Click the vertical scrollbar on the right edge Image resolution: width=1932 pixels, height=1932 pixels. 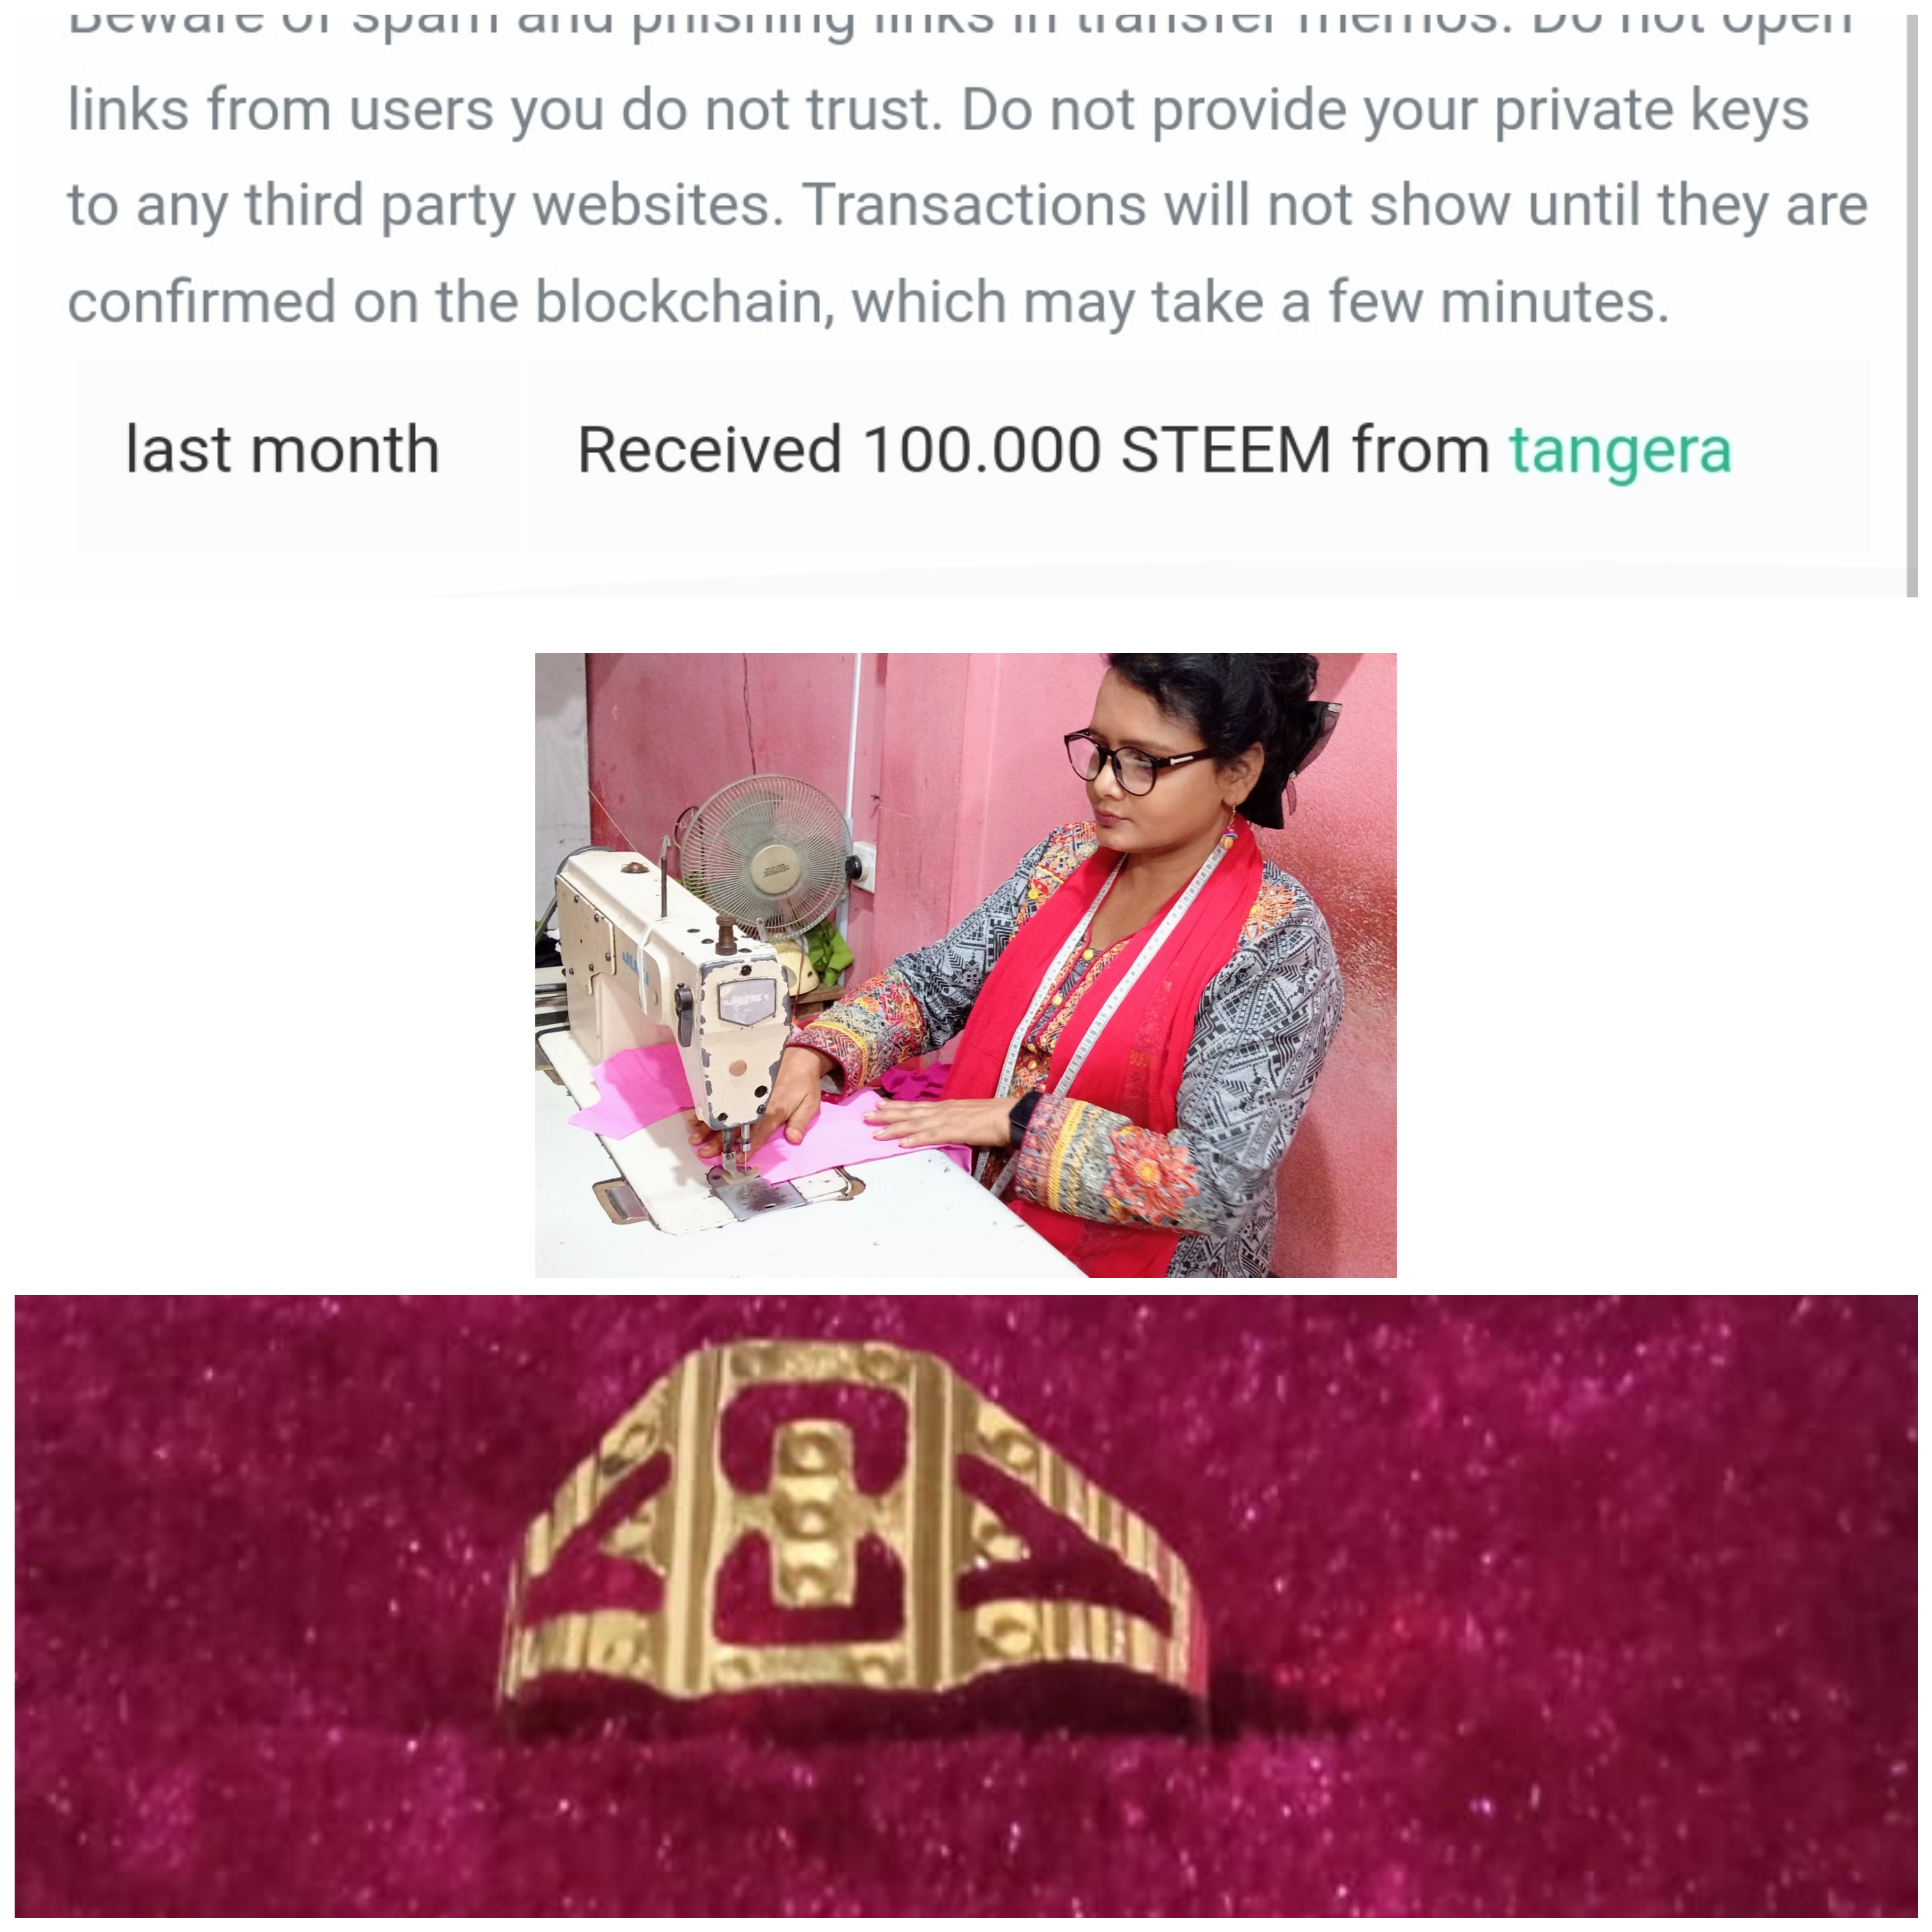pyautogui.click(x=1912, y=300)
